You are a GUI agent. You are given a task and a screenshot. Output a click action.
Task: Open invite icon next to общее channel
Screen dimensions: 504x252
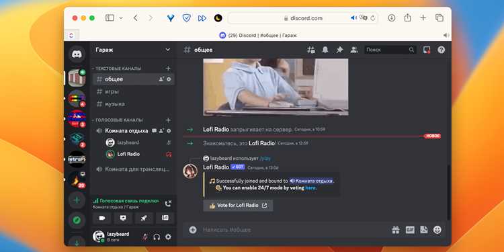point(161,79)
